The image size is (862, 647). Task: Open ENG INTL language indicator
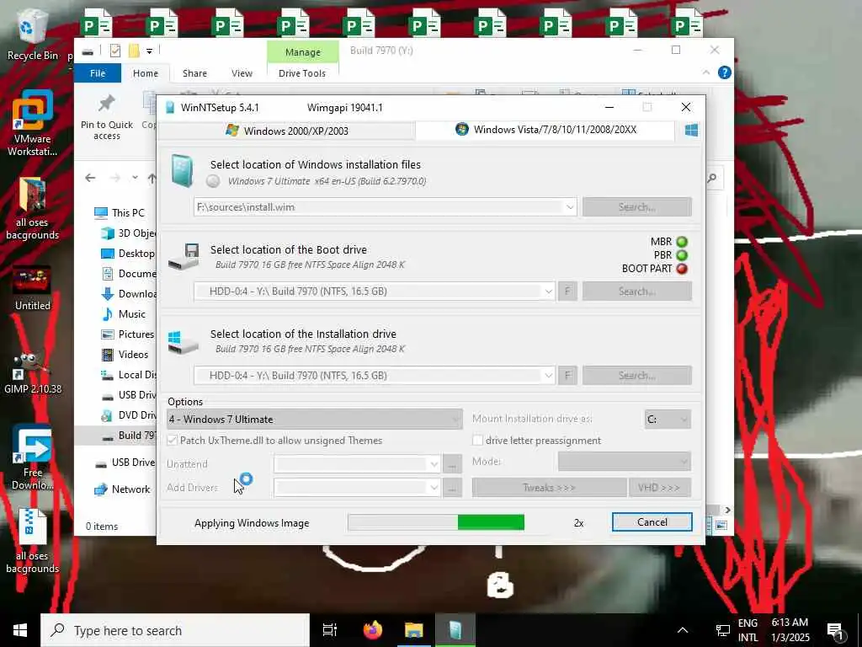coord(748,630)
